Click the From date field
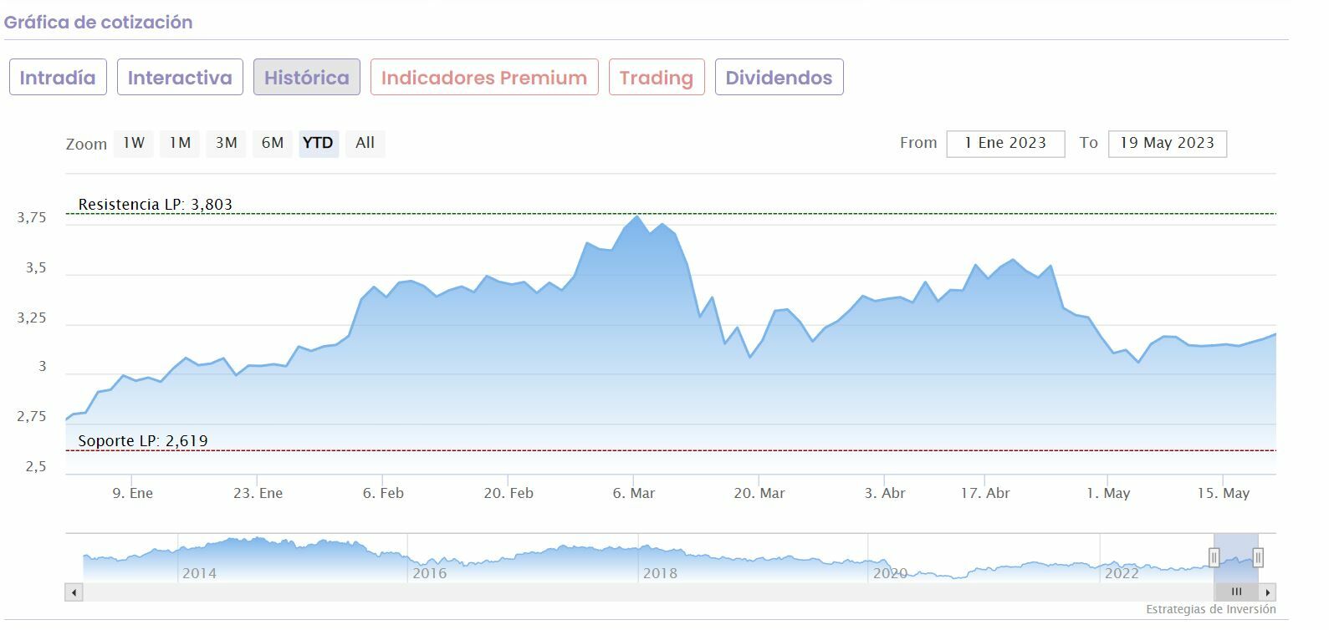Viewport: 1329px width, 630px height. (x=1005, y=144)
